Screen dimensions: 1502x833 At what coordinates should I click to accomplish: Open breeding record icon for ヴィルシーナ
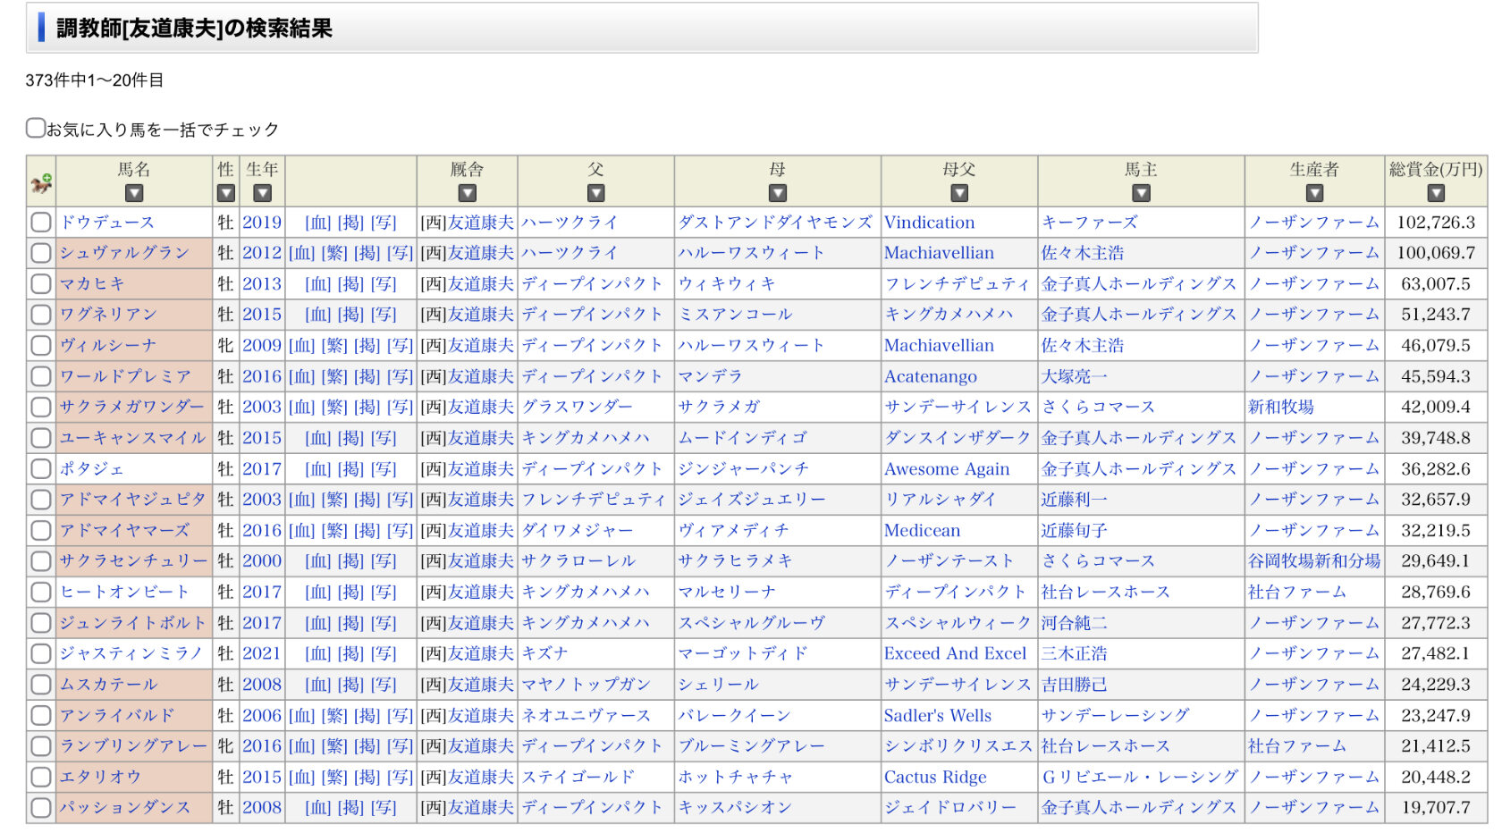click(x=334, y=346)
